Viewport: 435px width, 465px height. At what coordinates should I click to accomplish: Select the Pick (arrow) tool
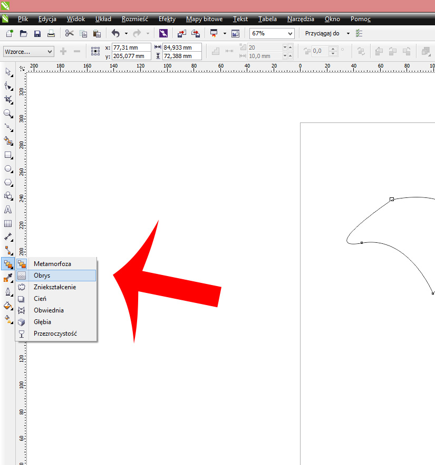pos(8,72)
